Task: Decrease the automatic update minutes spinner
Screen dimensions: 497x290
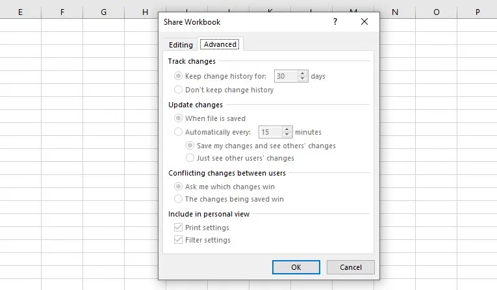Action: pyautogui.click(x=287, y=135)
